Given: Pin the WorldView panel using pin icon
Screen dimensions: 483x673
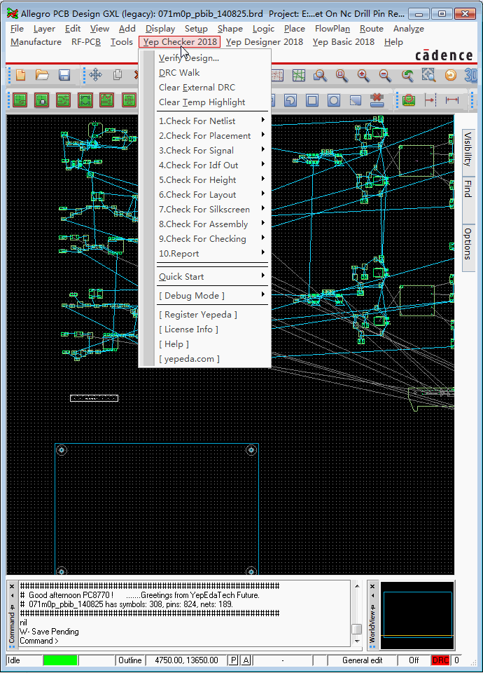Looking at the screenshot, I should pyautogui.click(x=373, y=606).
